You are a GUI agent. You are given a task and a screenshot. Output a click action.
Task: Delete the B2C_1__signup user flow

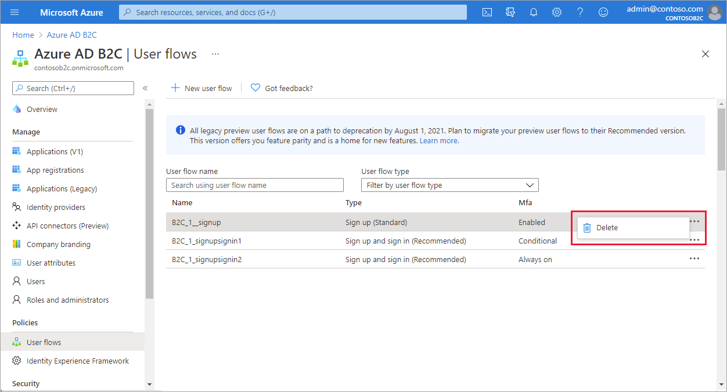coord(607,227)
